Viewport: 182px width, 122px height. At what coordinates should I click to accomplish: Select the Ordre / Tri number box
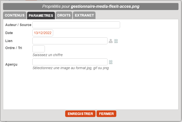coord(39,49)
